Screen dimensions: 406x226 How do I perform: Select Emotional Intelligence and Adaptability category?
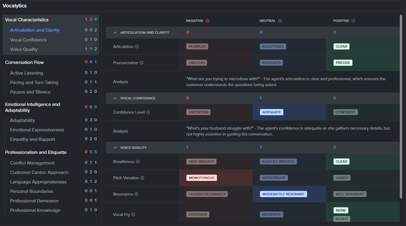33,107
